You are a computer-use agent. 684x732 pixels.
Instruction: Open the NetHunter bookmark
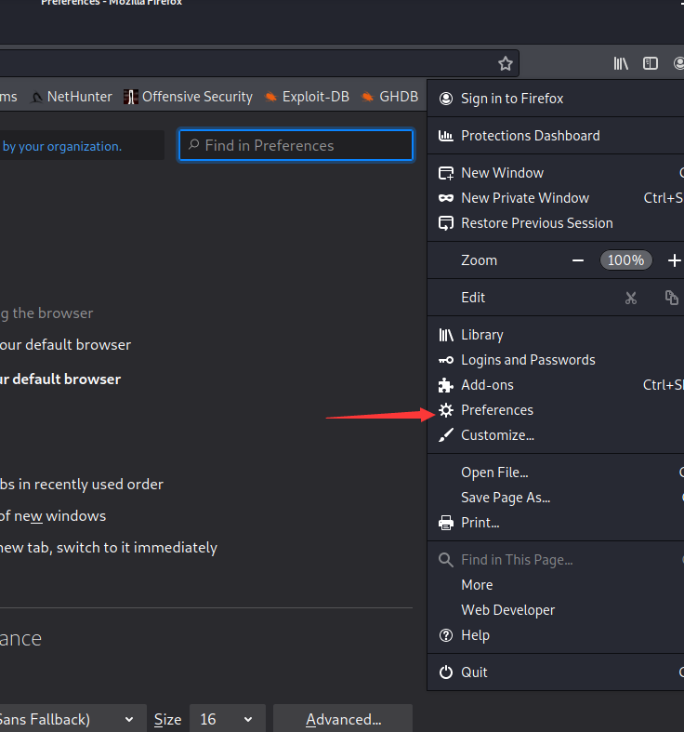(x=72, y=97)
